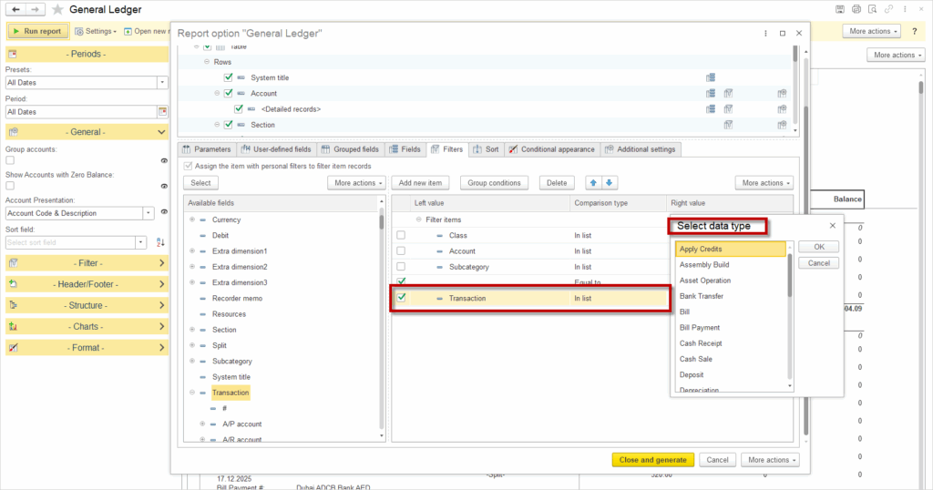
Task: Click the save report icon in top toolbar
Action: click(x=839, y=9)
